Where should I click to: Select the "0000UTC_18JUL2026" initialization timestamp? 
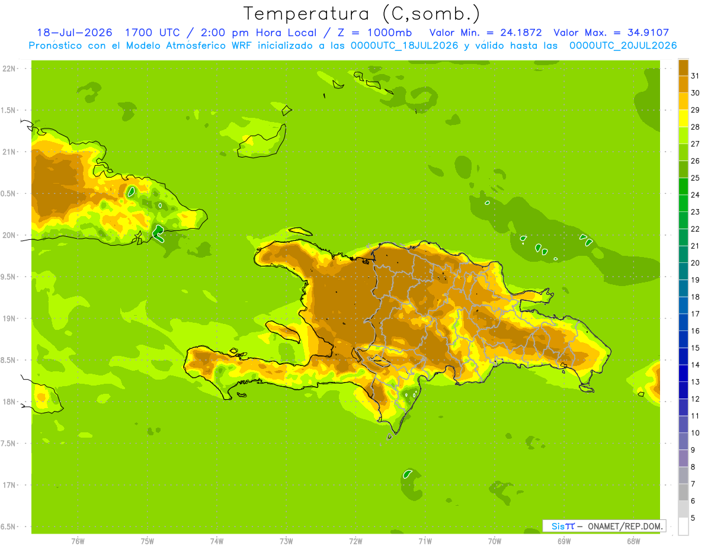pos(405,46)
